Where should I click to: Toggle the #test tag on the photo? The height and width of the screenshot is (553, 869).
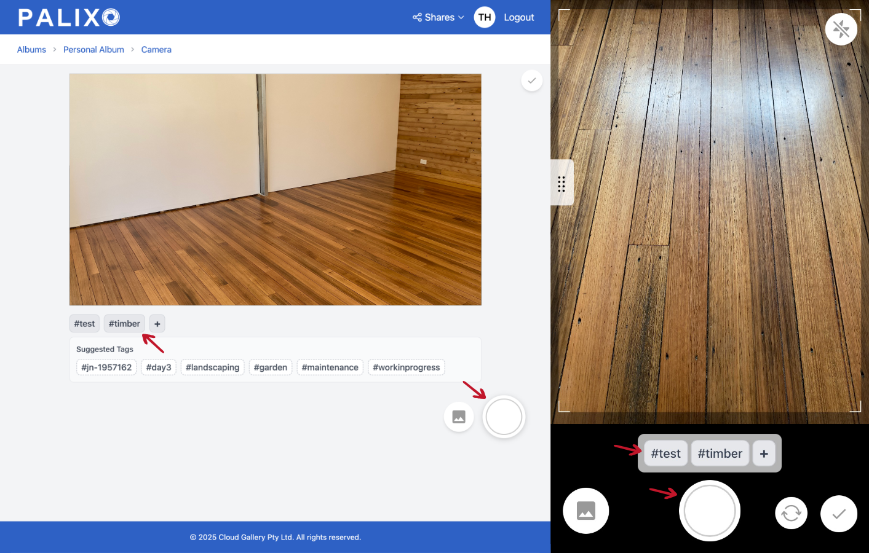[84, 323]
